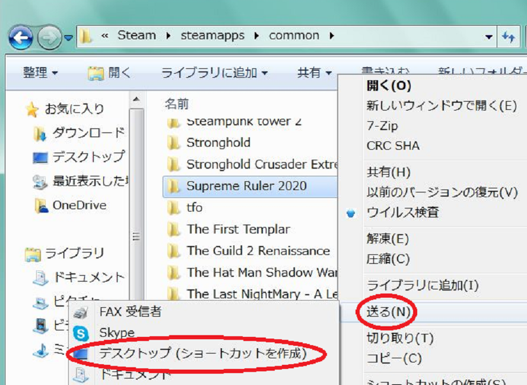This screenshot has width=527, height=385.
Task: Open the 7-Zip context submenu
Action: pyautogui.click(x=382, y=126)
